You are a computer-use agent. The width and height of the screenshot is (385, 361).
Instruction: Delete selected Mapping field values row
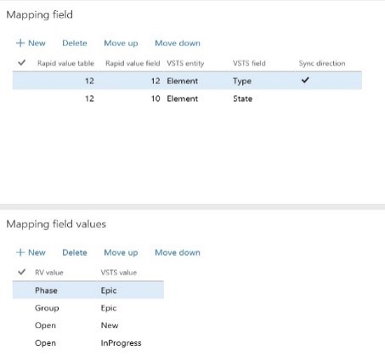75,252
